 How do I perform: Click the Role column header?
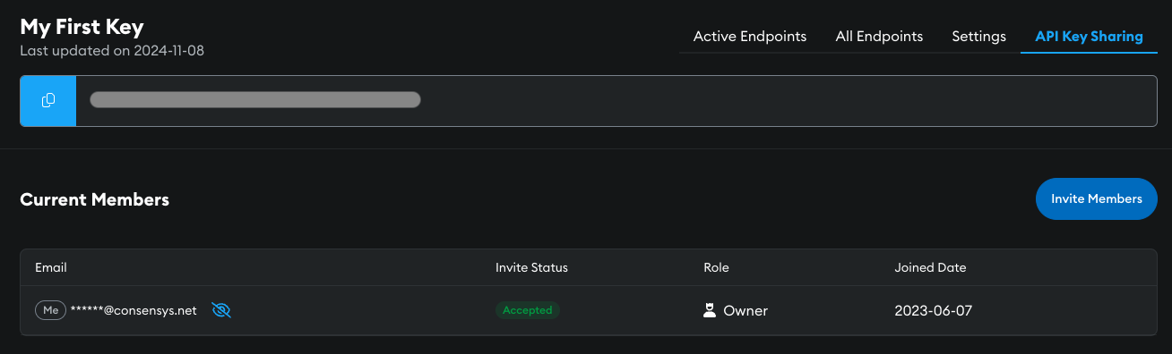(716, 267)
